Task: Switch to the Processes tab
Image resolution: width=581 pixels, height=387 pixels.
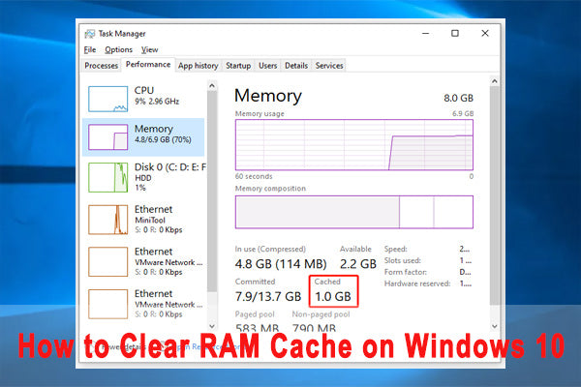Action: pos(102,66)
